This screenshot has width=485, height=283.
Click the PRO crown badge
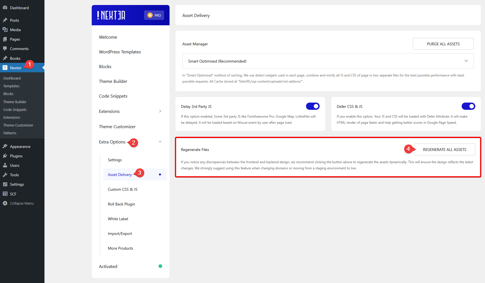154,15
